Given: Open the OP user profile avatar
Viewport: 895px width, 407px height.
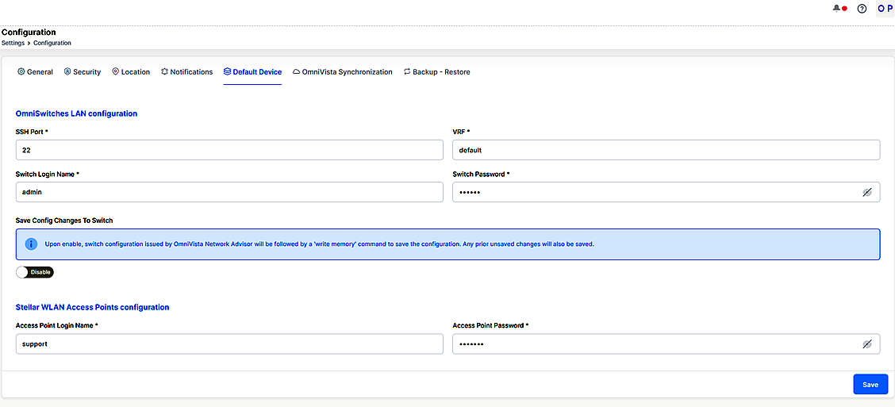Looking at the screenshot, I should click(x=885, y=9).
